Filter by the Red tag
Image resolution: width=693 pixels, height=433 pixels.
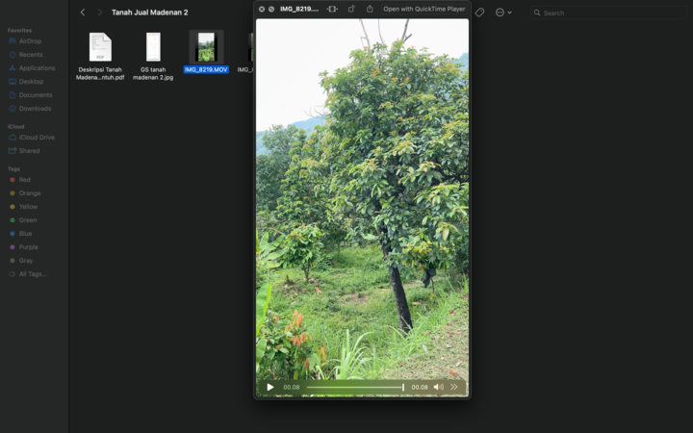click(x=25, y=180)
